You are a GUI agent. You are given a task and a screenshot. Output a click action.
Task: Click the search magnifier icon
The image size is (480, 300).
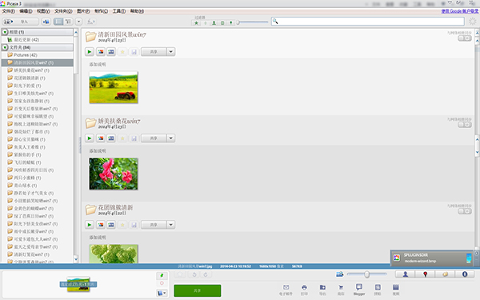tap(275, 21)
